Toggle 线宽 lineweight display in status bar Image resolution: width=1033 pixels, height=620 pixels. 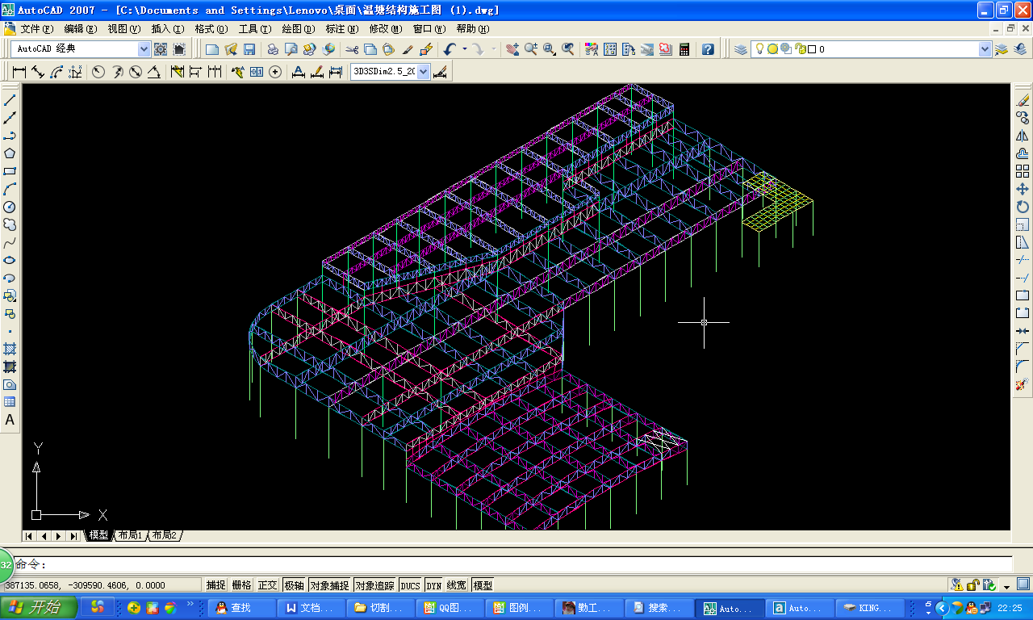coord(457,585)
